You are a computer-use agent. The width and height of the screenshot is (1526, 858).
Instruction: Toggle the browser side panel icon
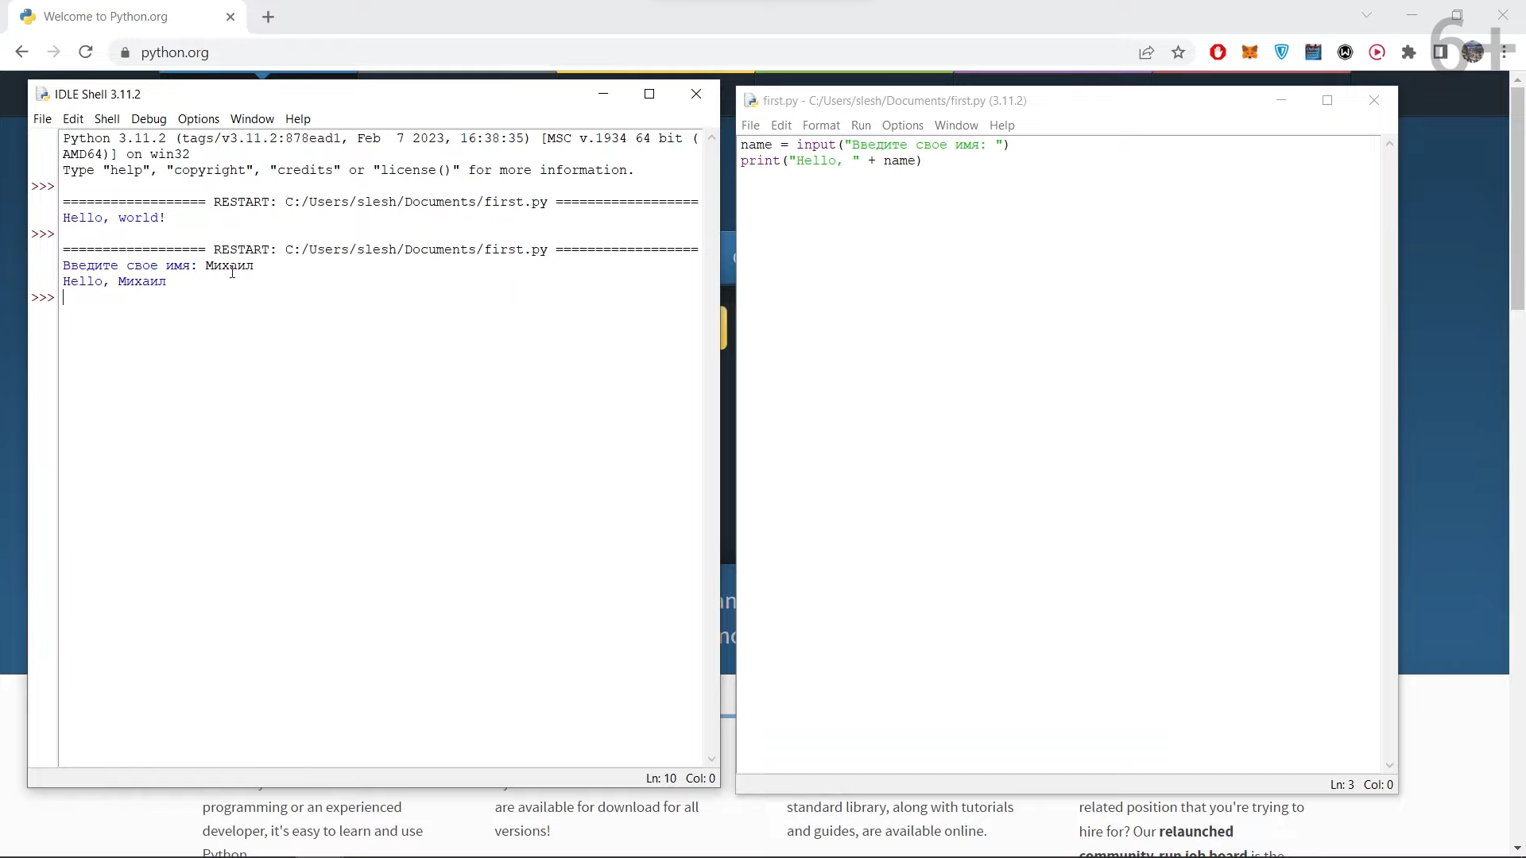tap(1440, 52)
